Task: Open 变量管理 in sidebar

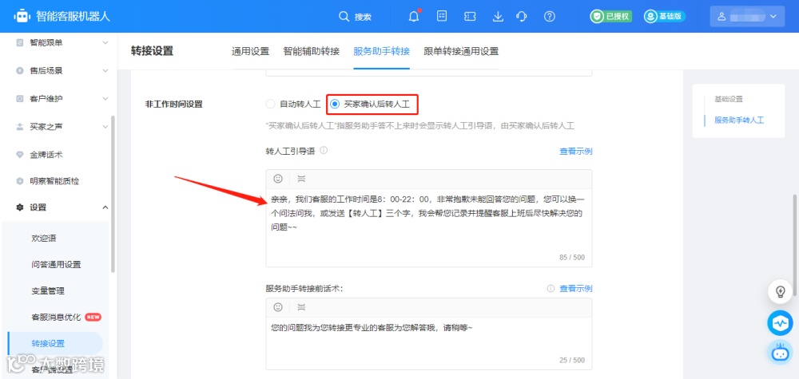Action: (x=47, y=291)
